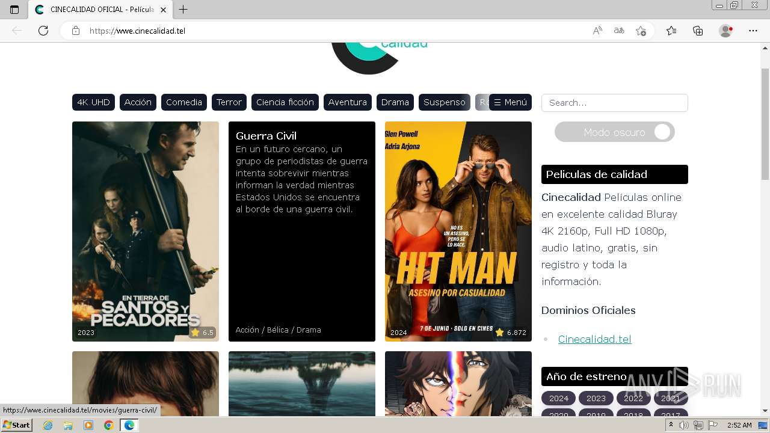Image resolution: width=770 pixels, height=433 pixels.
Task: Select the Aventura category
Action: (348, 102)
